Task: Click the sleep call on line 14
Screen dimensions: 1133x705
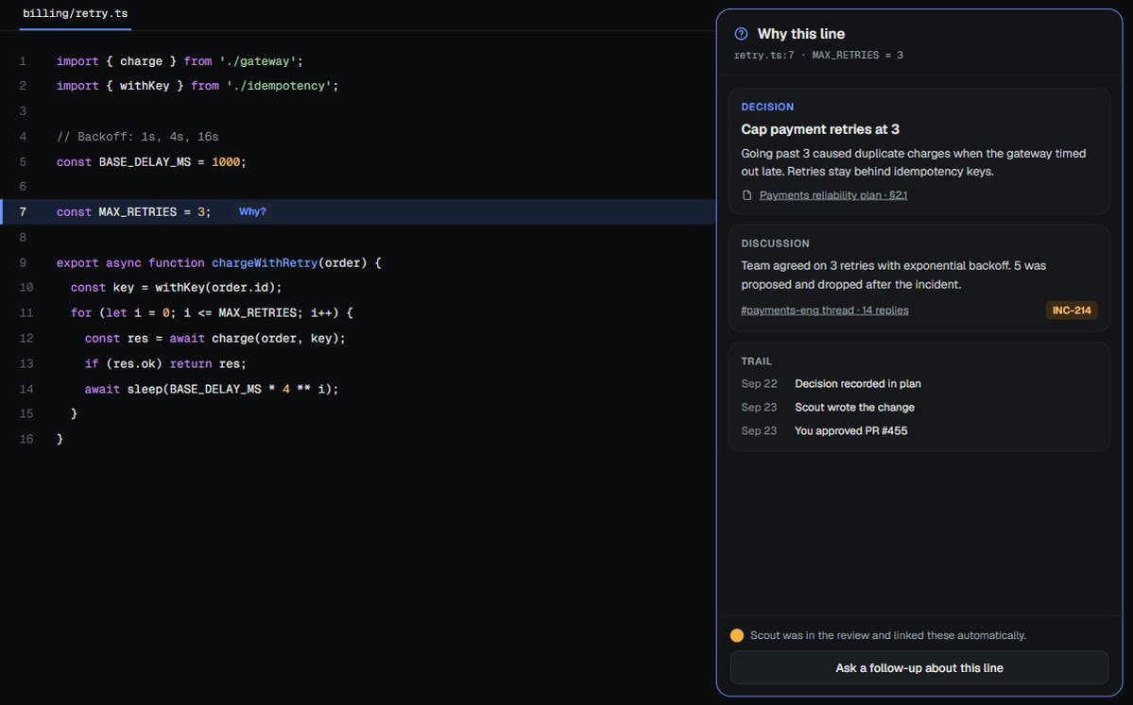Action: (230, 390)
